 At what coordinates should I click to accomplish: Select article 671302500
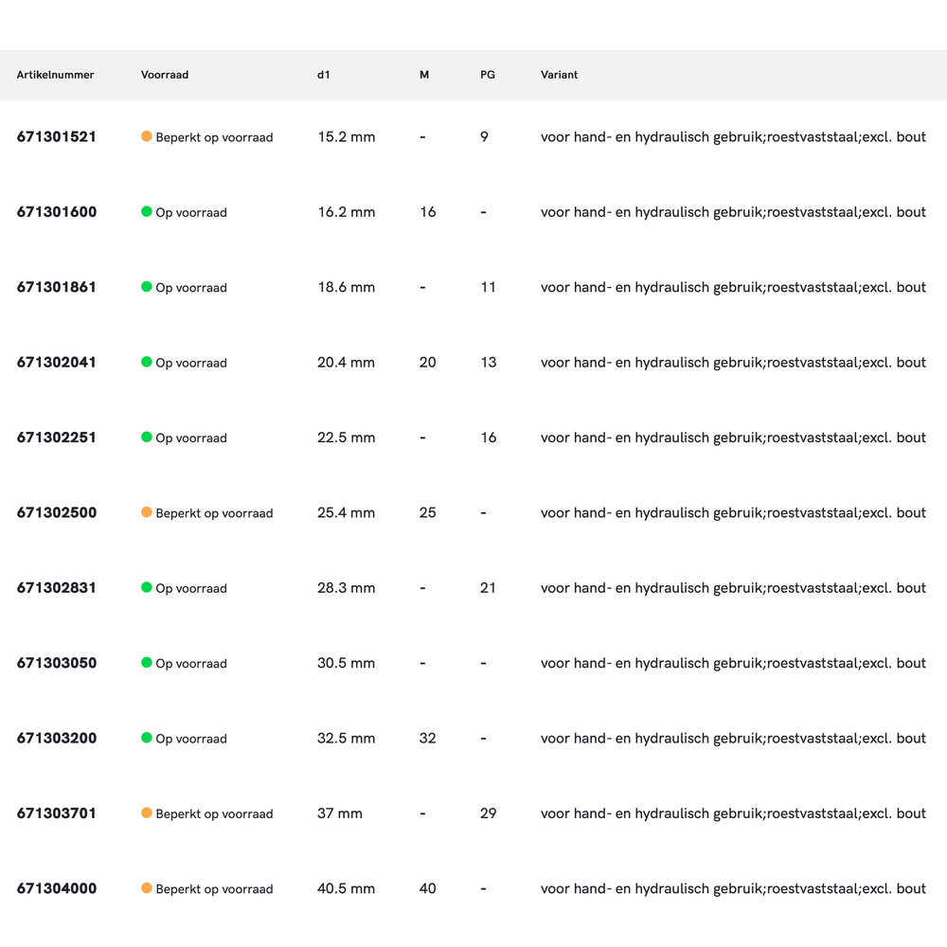(57, 512)
